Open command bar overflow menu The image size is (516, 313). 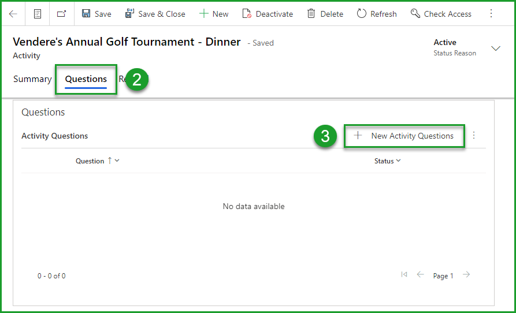click(x=491, y=14)
